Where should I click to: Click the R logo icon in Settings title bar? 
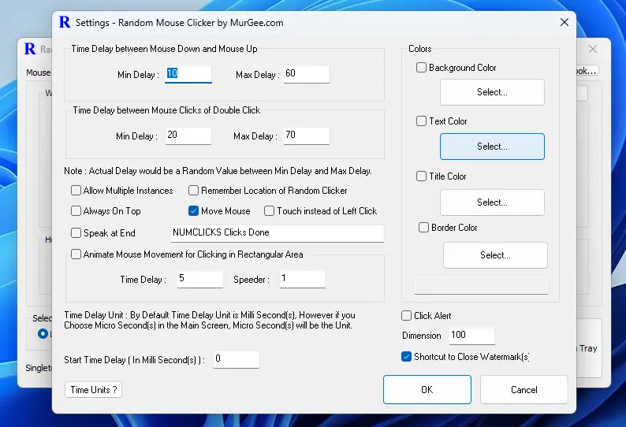click(65, 22)
